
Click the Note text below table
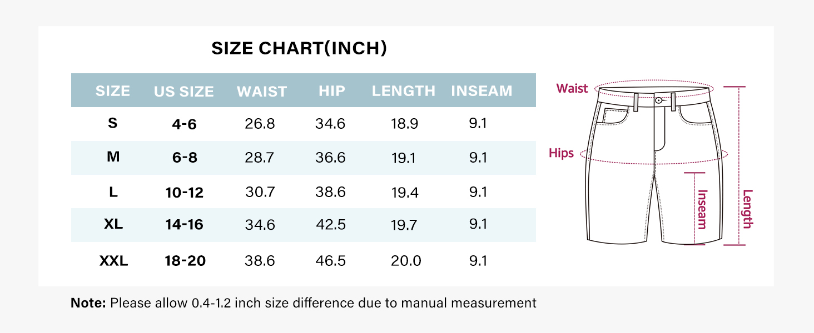(x=304, y=303)
